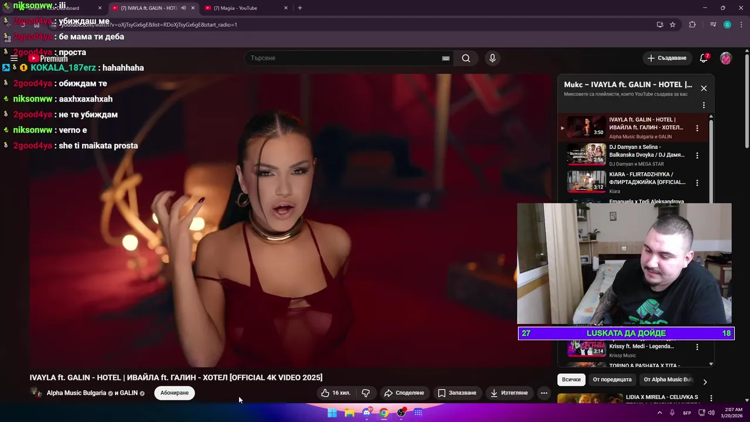Open the БГР keyboard language switcher
This screenshot has height=422, width=750.
click(687, 413)
